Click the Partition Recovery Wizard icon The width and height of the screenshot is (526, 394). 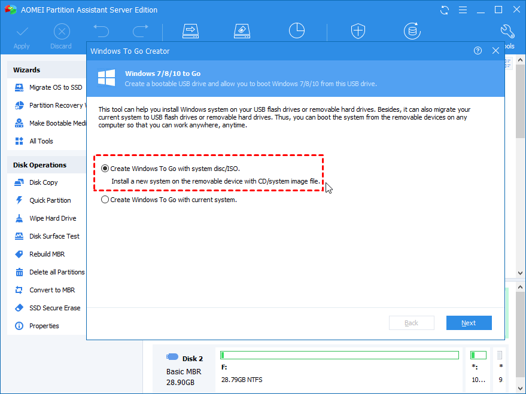pos(19,105)
